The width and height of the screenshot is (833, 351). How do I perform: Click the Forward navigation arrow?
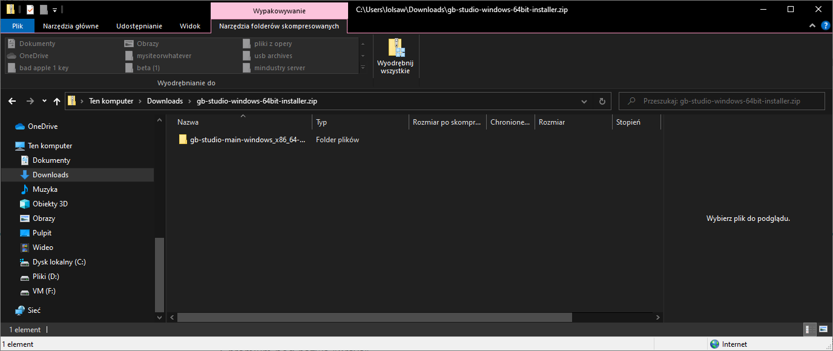pos(30,101)
